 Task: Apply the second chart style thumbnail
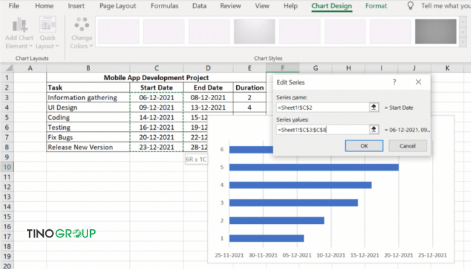pos(164,31)
